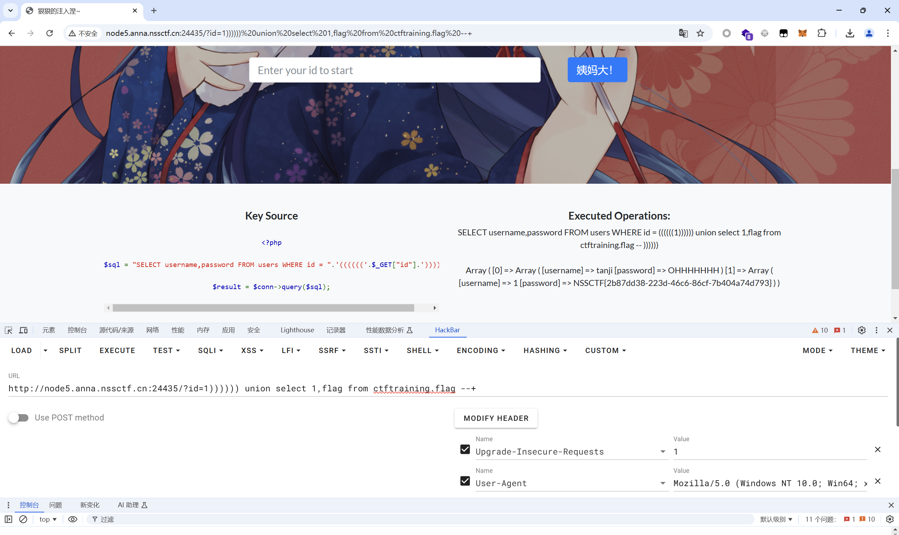
Task: Open the HASHING dropdown
Action: [x=545, y=351]
